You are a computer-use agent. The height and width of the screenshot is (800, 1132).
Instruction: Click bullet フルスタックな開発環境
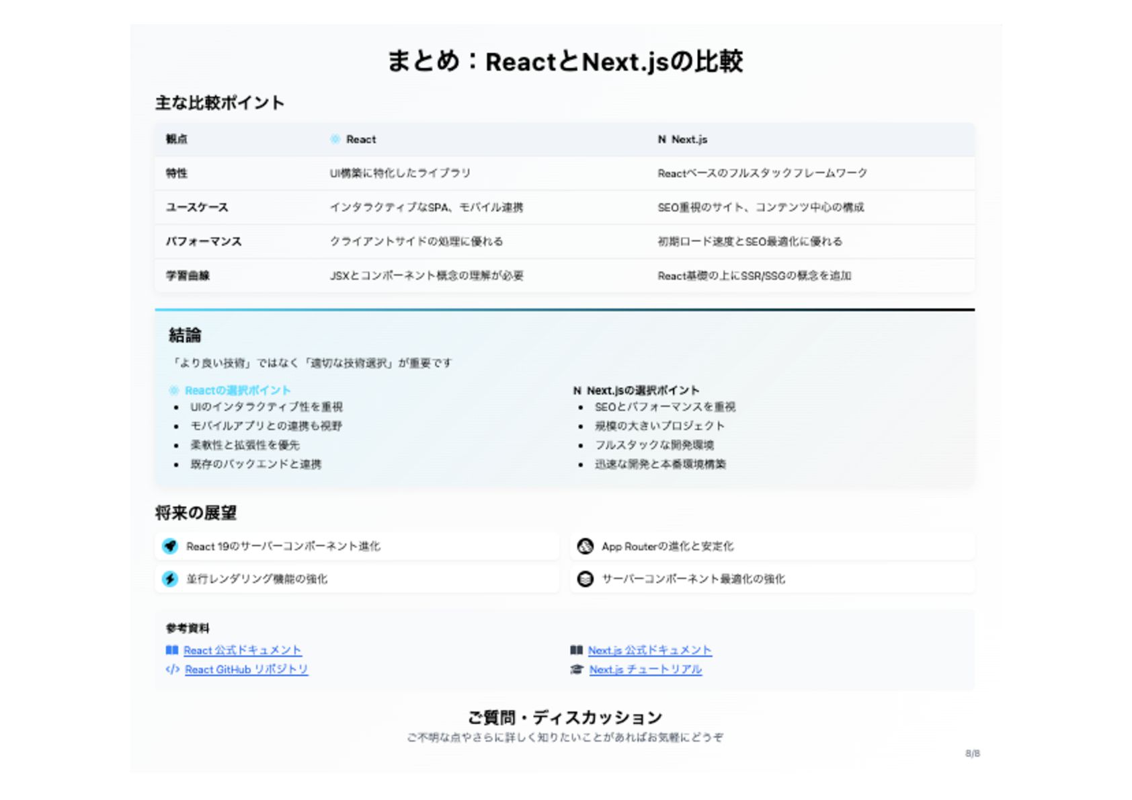click(654, 445)
